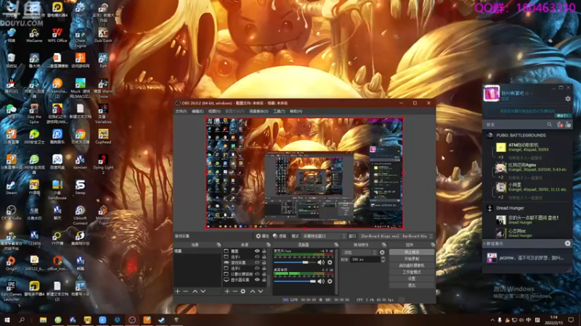Expand the group chats section in Steam
Screen dimensions: 581x326
[x=494, y=244]
